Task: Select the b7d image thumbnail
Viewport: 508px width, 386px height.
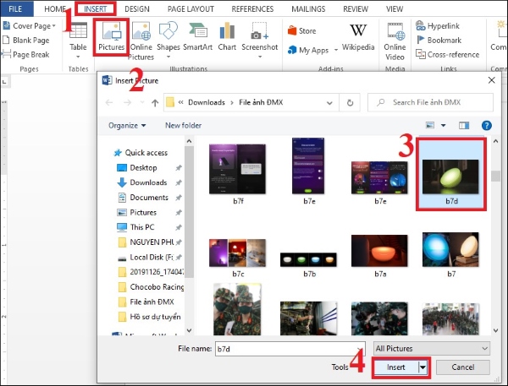Action: click(x=454, y=173)
